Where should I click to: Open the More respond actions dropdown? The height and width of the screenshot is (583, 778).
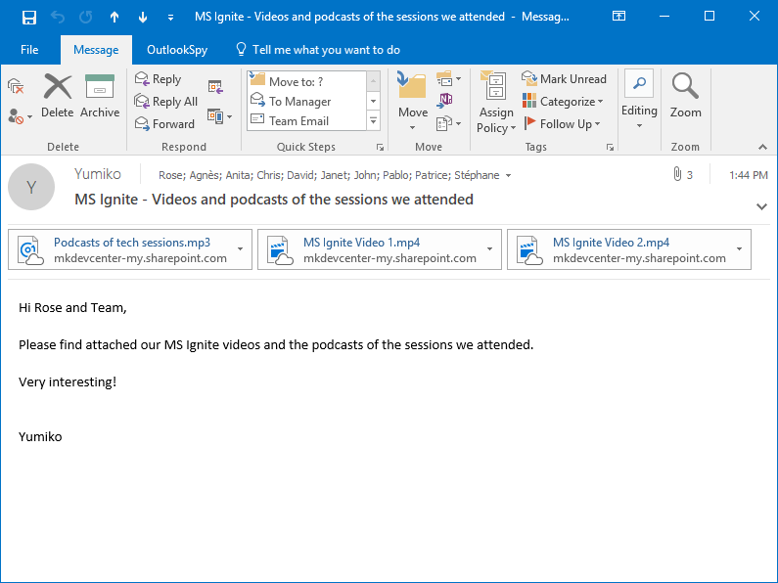(x=220, y=117)
